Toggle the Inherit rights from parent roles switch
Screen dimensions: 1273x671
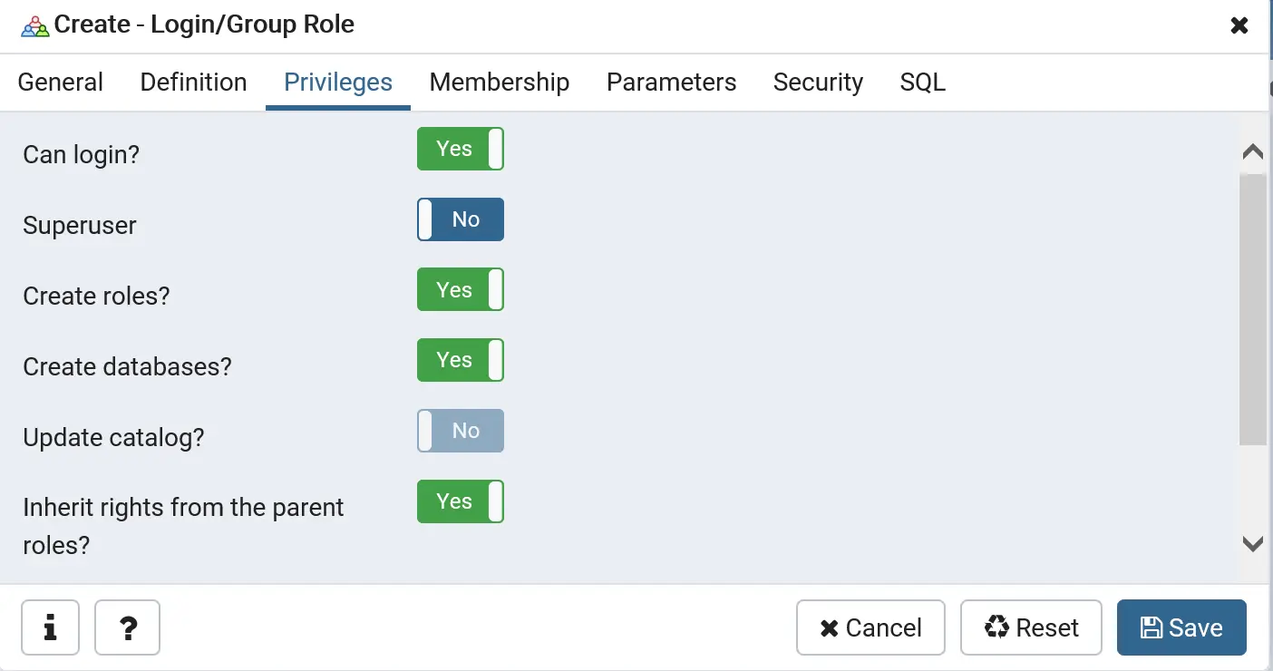461,502
